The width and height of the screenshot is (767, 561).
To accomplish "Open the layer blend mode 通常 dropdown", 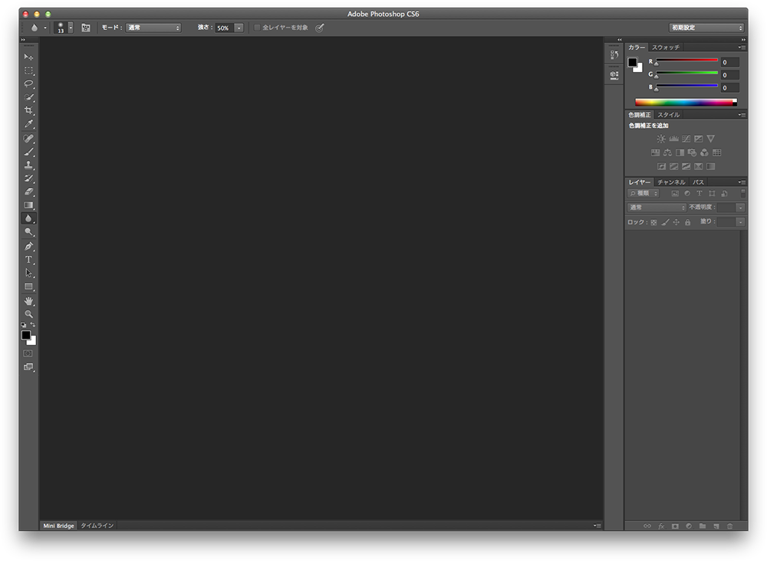I will 657,208.
